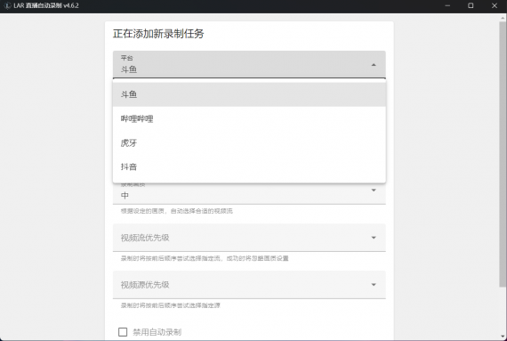Click the hint text under 视频流优先级

click(205, 258)
